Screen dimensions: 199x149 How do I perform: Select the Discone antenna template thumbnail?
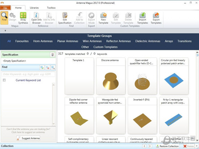point(111,76)
